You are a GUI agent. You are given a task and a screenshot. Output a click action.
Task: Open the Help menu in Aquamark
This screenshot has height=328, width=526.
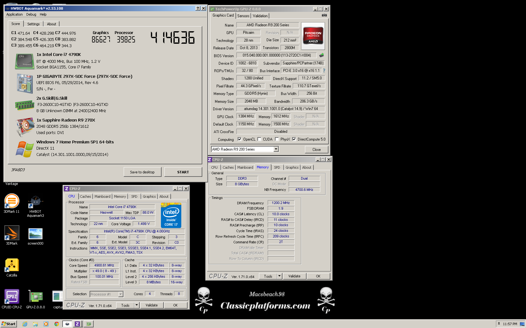[43, 14]
